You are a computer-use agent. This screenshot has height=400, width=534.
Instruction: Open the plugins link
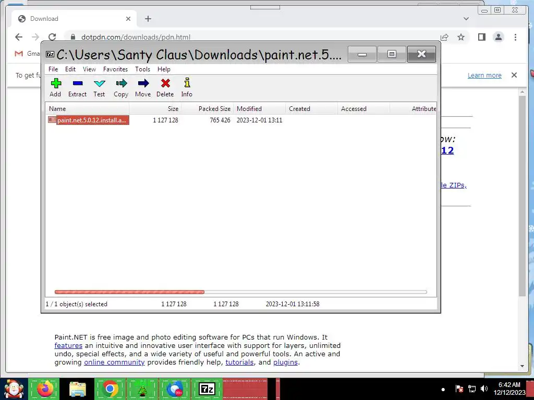pyautogui.click(x=285, y=362)
